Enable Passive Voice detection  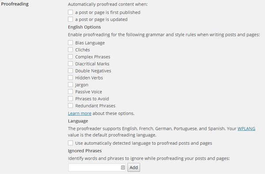(x=71, y=91)
